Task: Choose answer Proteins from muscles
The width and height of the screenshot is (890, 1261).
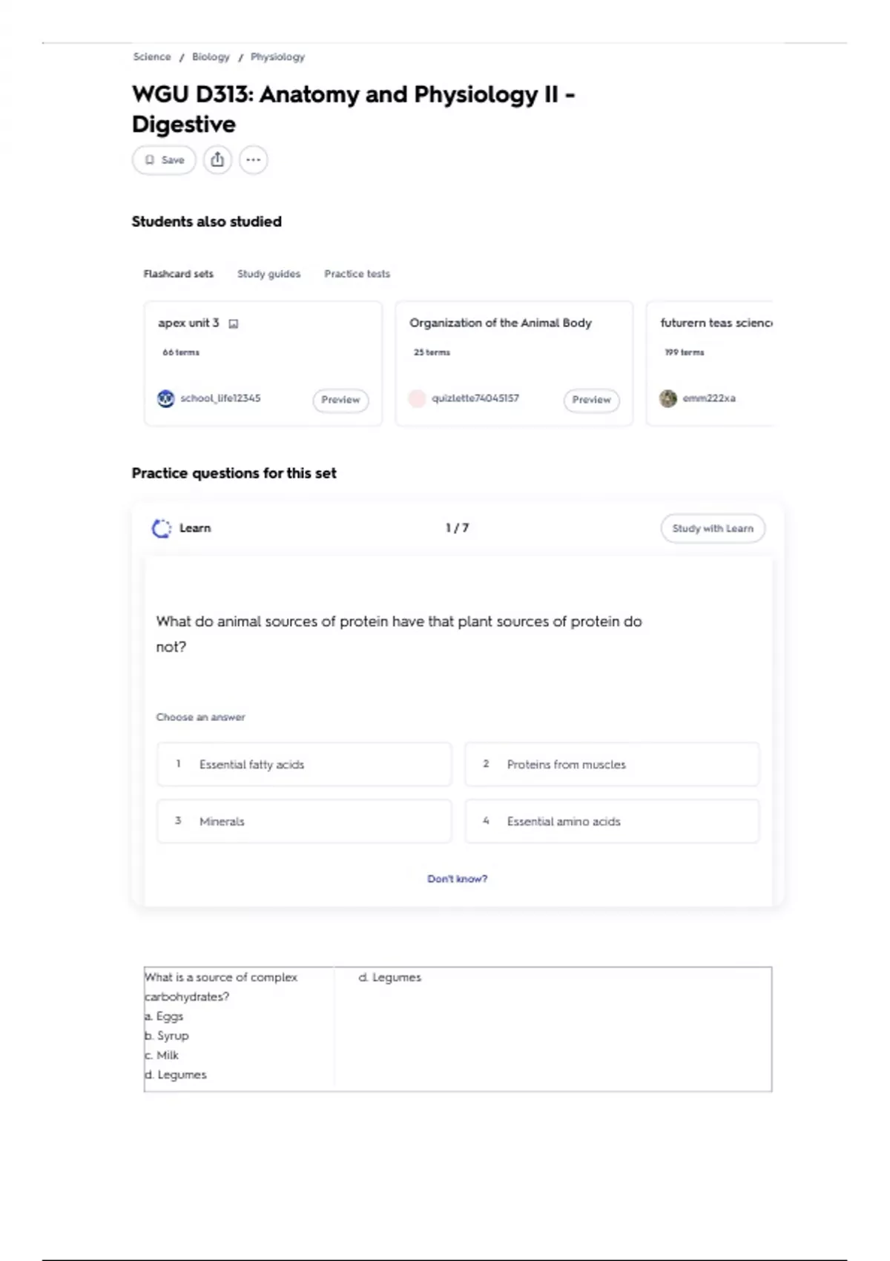Action: [612, 764]
